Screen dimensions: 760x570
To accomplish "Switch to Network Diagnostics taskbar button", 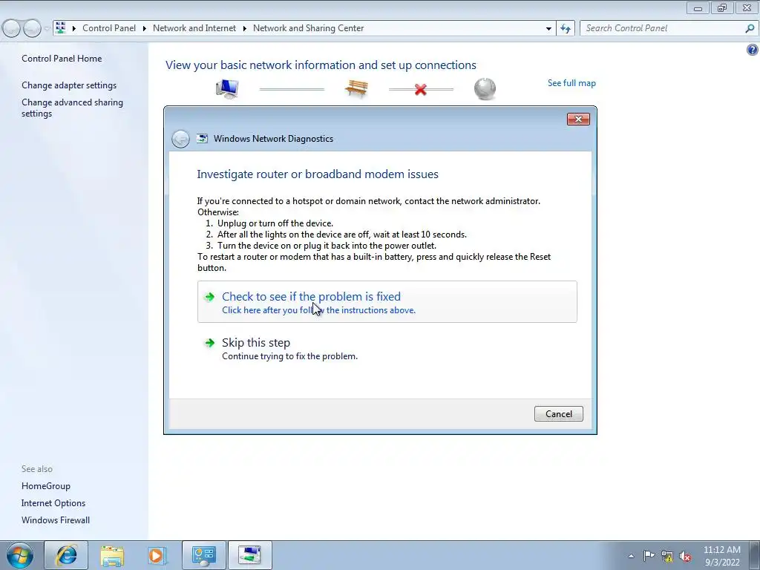I will pos(249,555).
